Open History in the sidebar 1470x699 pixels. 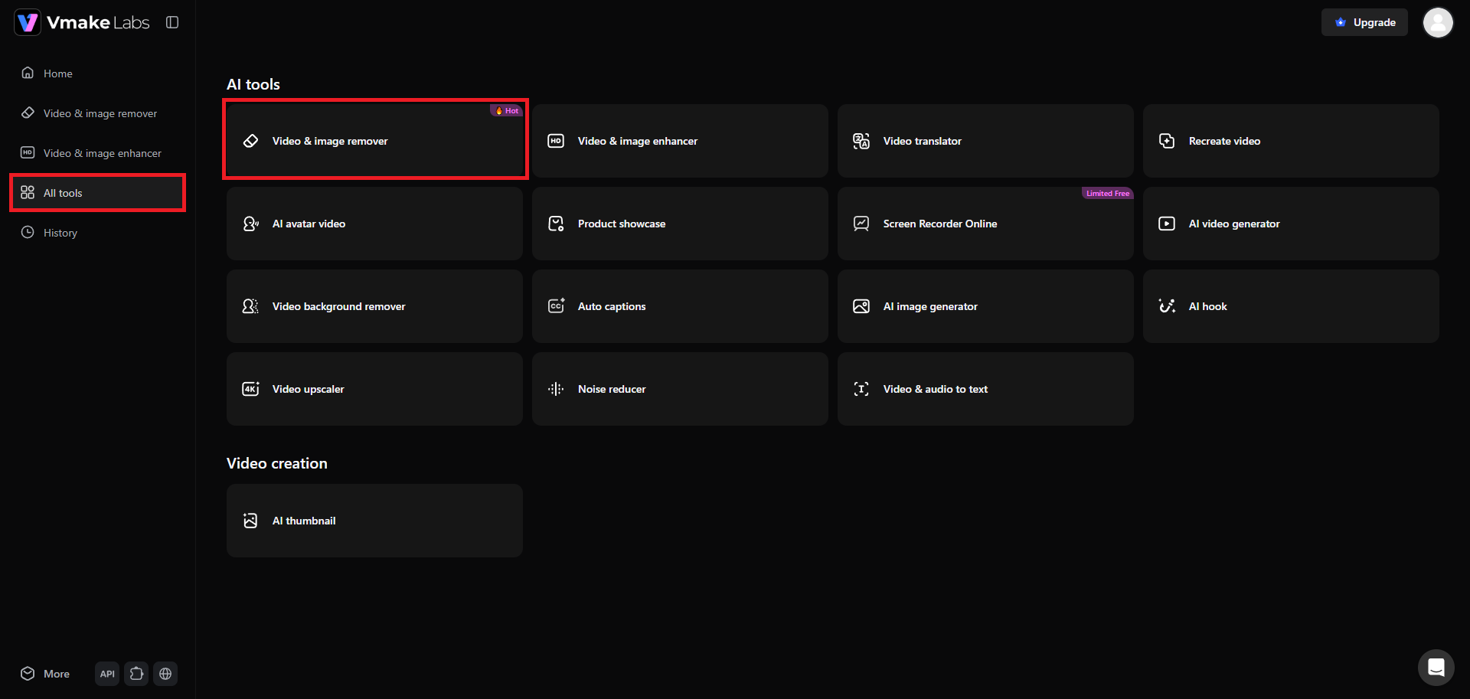pos(98,233)
